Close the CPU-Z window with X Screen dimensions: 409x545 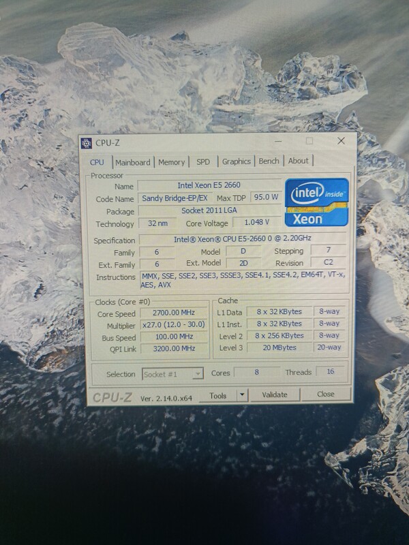[342, 141]
